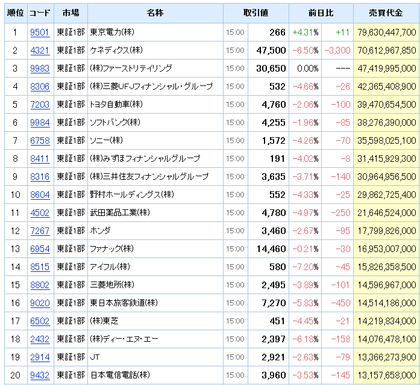Select the name (株)みずほフィナンシャルグループ
This screenshot has height=385, width=420.
(145, 159)
